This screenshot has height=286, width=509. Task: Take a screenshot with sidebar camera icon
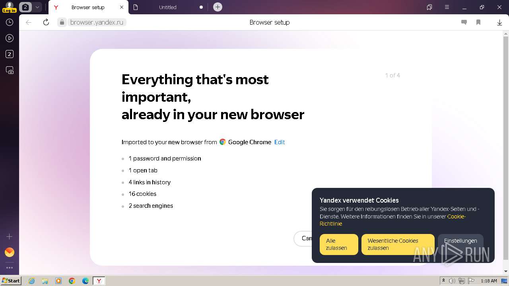point(10,70)
